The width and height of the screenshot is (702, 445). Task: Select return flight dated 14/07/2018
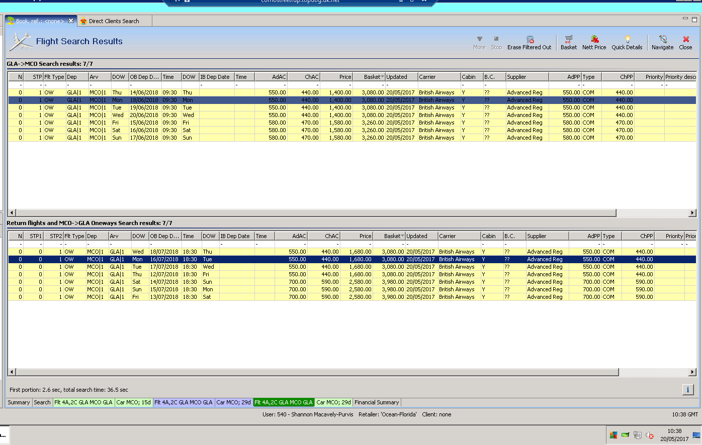click(x=164, y=282)
